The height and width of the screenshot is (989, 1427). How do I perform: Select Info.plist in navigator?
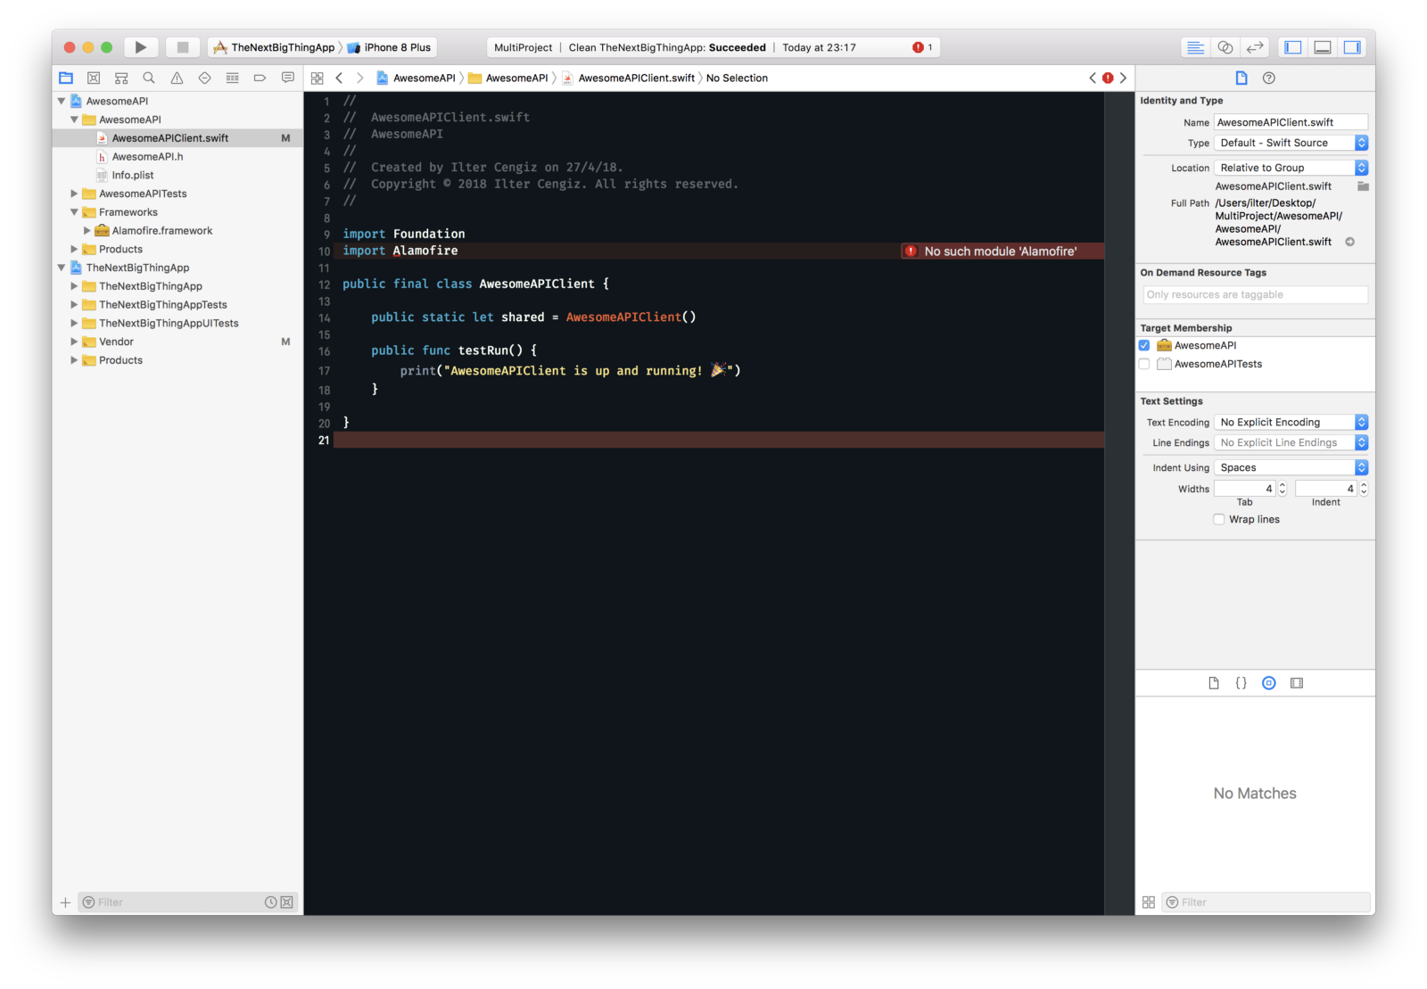point(133,175)
